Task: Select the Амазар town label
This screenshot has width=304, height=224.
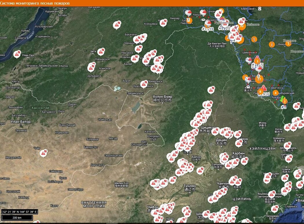Action: pos(175,18)
